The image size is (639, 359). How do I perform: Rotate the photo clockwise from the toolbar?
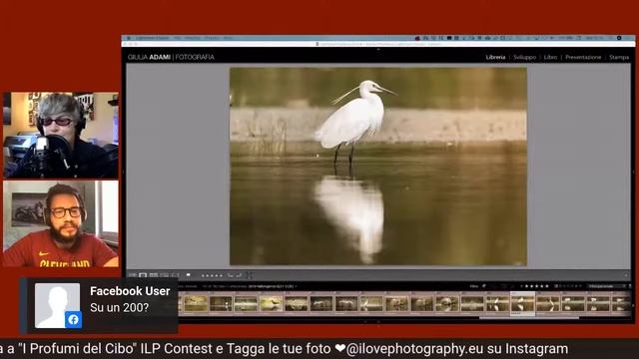239,275
